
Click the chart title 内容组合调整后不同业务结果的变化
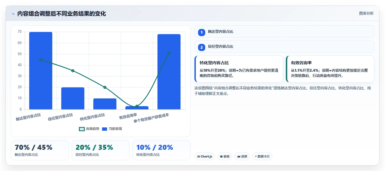click(x=61, y=14)
